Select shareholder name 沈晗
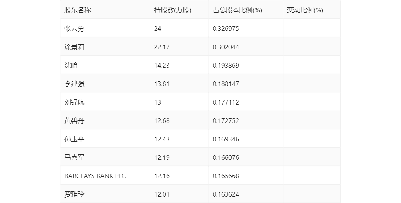Viewport: 401px width, 203px height. 71,65
